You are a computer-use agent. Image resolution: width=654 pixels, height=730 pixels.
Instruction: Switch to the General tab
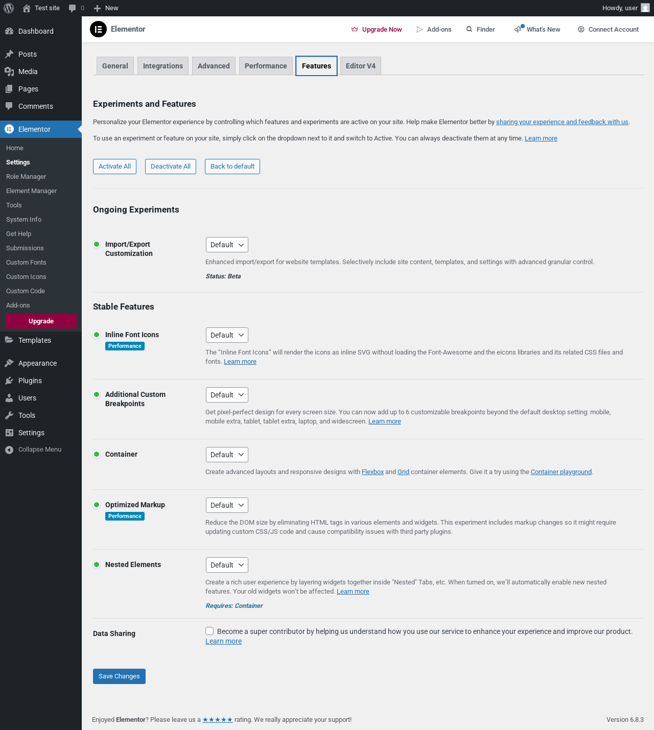[115, 66]
